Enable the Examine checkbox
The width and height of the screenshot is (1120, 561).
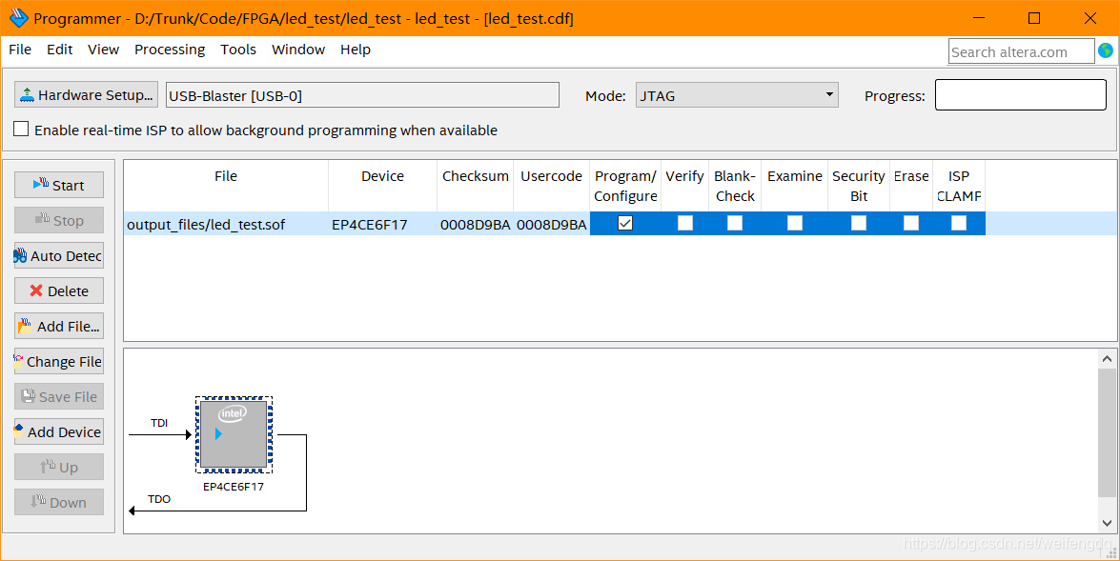[x=794, y=224]
